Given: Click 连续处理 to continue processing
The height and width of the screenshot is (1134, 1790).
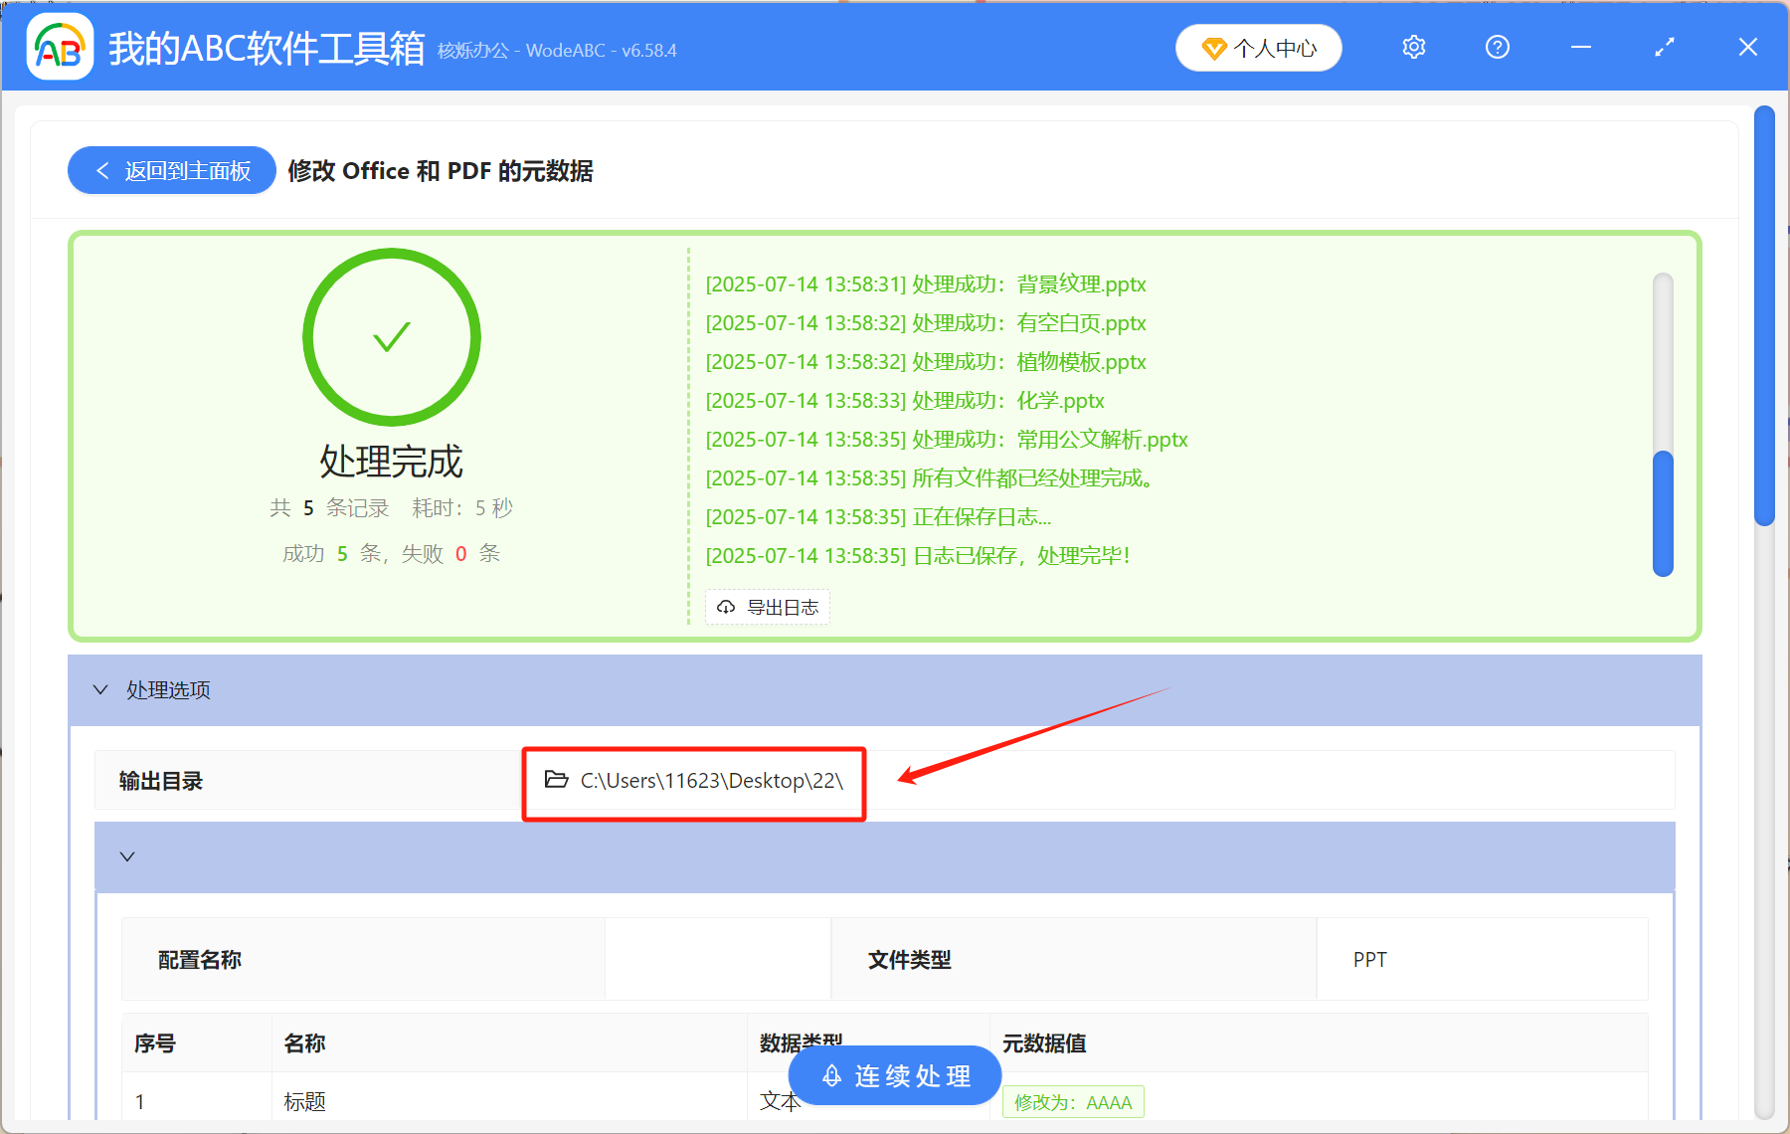Looking at the screenshot, I should 893,1075.
